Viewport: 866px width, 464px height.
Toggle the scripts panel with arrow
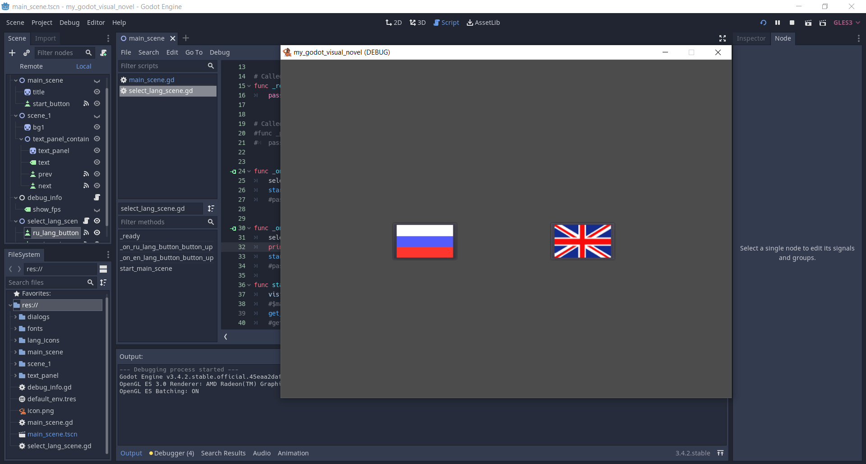(226, 337)
